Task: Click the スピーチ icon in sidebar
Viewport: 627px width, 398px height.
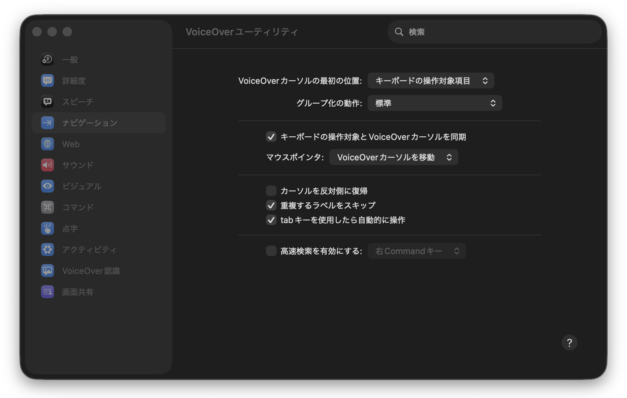Action: point(48,102)
